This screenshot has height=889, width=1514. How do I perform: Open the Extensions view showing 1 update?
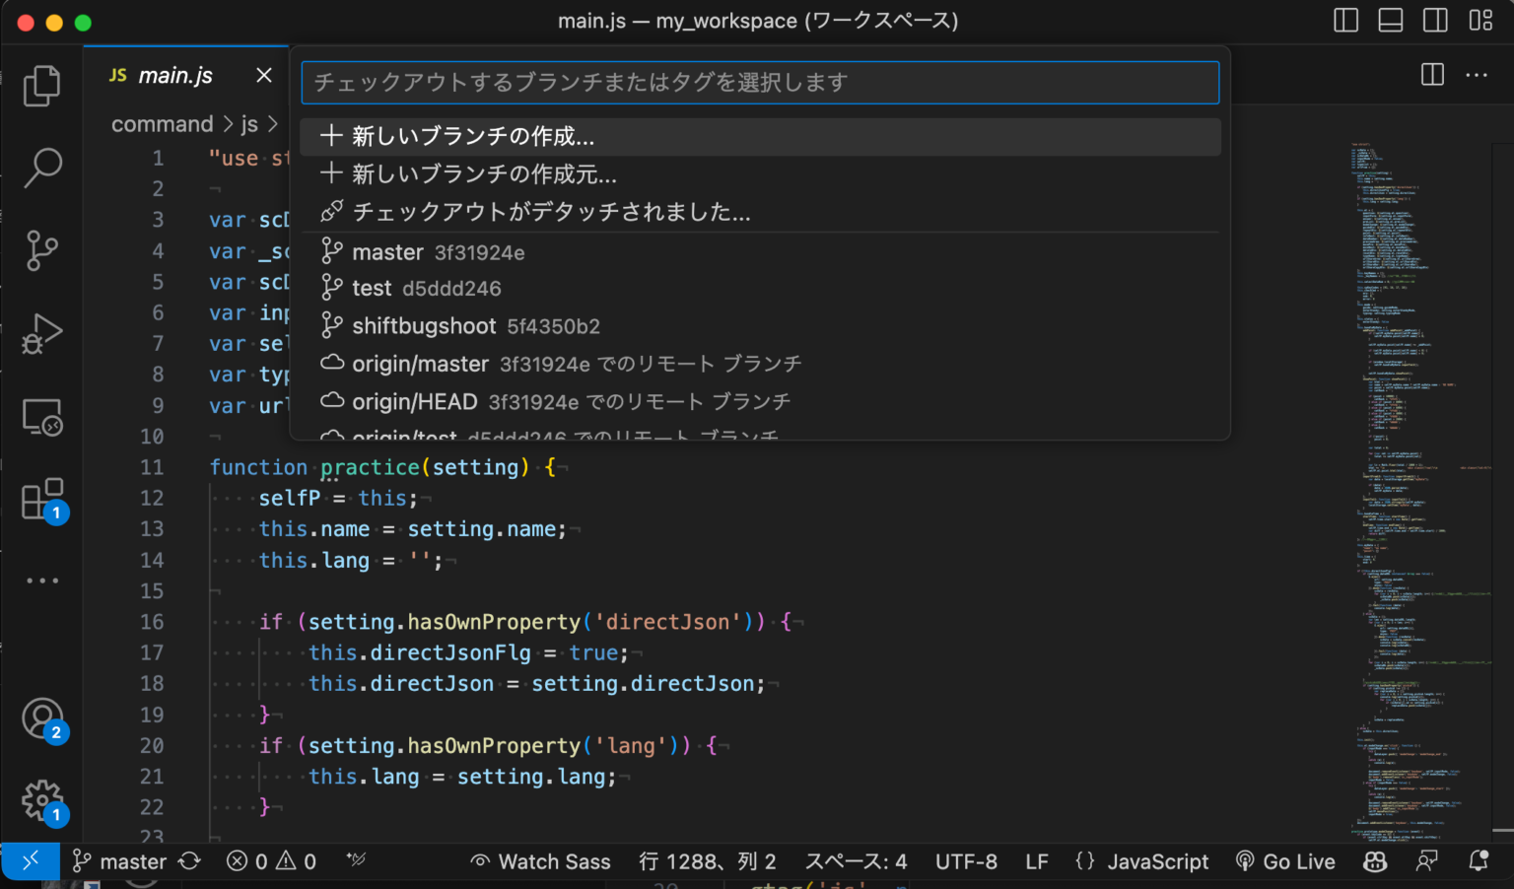click(41, 499)
